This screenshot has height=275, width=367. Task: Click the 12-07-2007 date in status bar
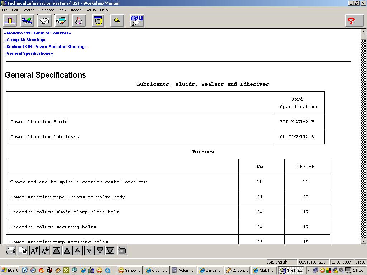click(x=341, y=262)
